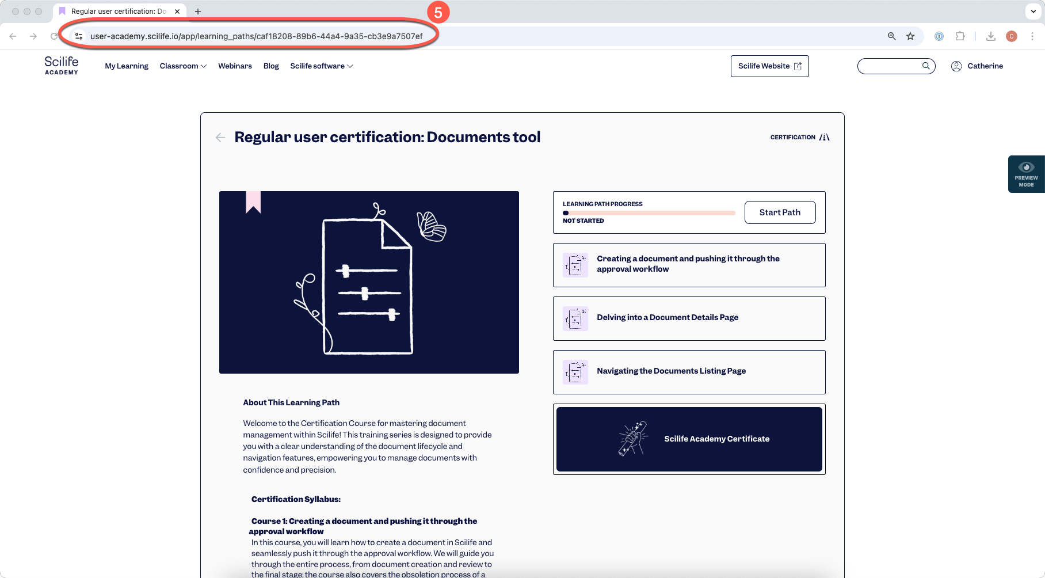Select the Course 1 heading in syllabus
The width and height of the screenshot is (1045, 578).
click(363, 526)
